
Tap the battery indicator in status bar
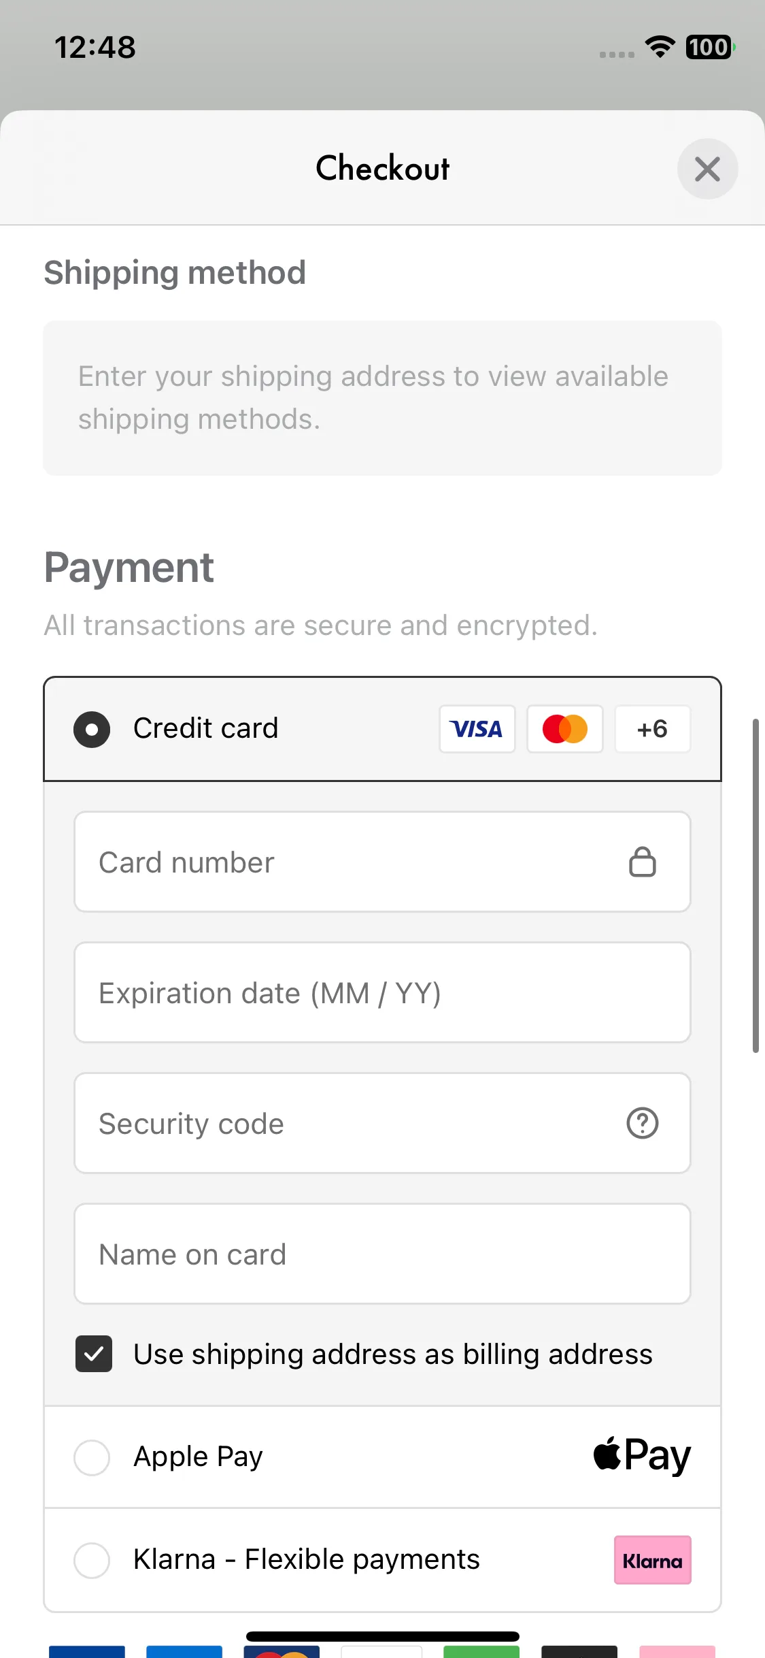pyautogui.click(x=710, y=47)
